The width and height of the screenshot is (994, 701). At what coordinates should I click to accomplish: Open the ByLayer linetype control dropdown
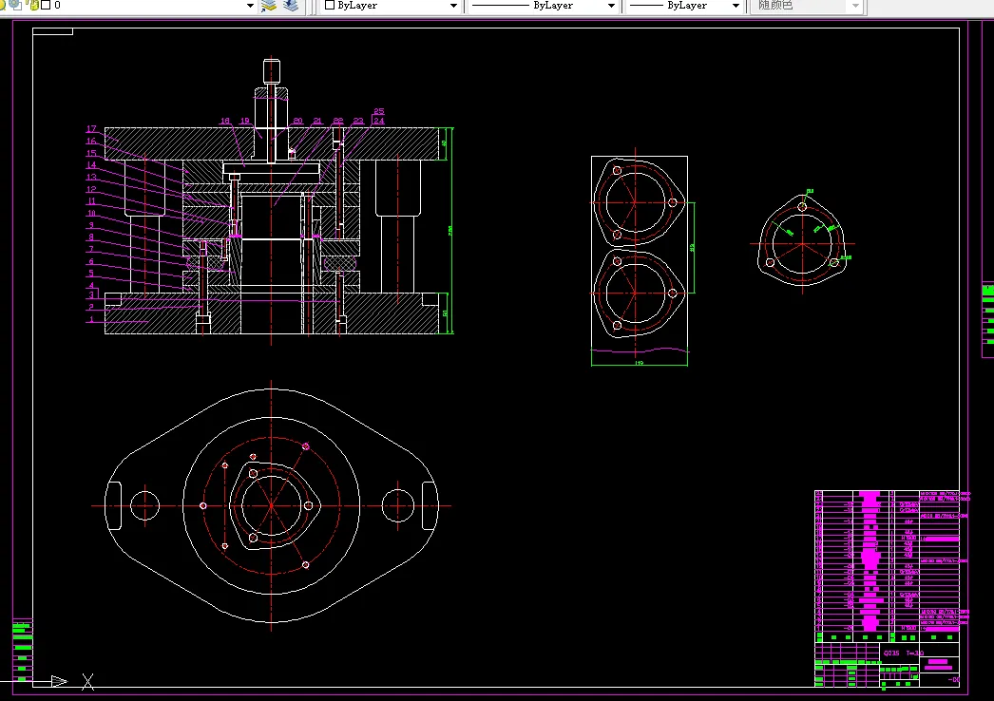pos(611,6)
